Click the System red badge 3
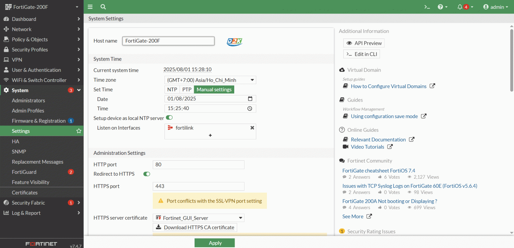Image resolution: width=514 pixels, height=248 pixels. tap(71, 90)
